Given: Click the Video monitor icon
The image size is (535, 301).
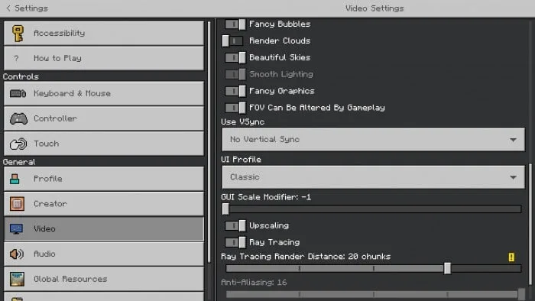Looking at the screenshot, I should [16, 228].
